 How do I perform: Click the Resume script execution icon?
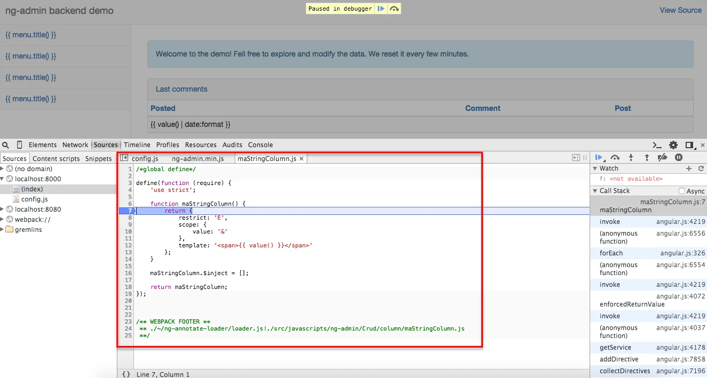pyautogui.click(x=599, y=157)
